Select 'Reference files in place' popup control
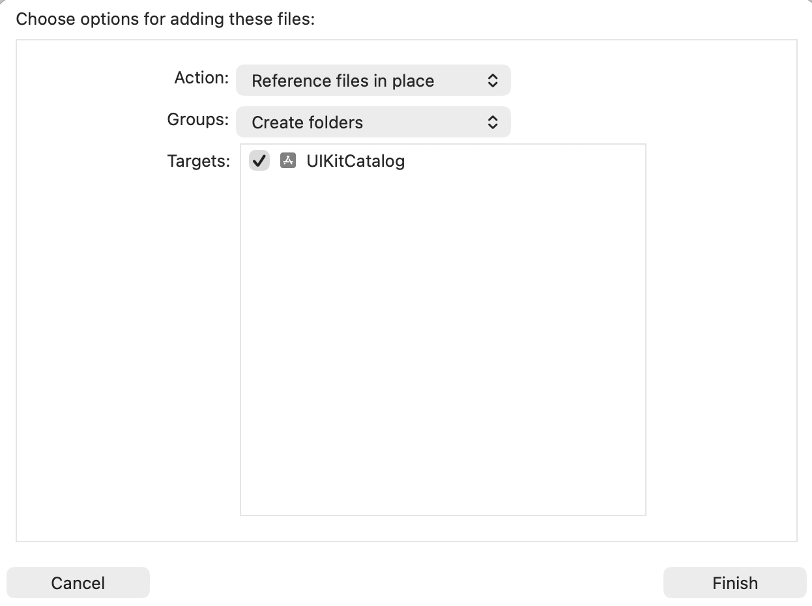812x606 pixels. [373, 80]
